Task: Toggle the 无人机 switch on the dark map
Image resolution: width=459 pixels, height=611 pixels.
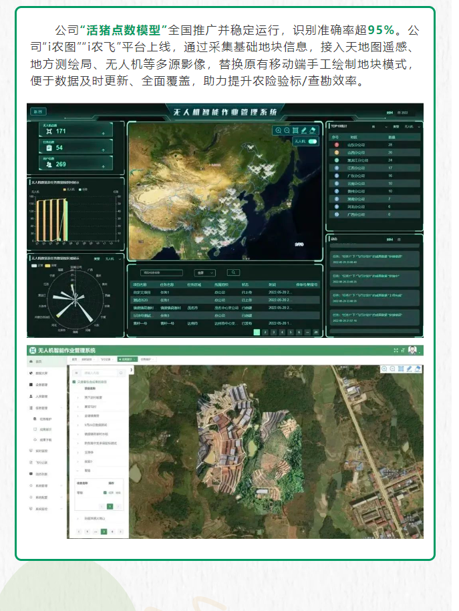Action: coord(311,142)
